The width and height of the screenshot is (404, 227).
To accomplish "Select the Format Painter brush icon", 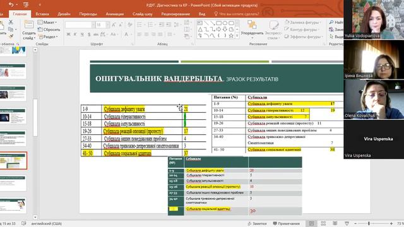I will coord(11,37).
